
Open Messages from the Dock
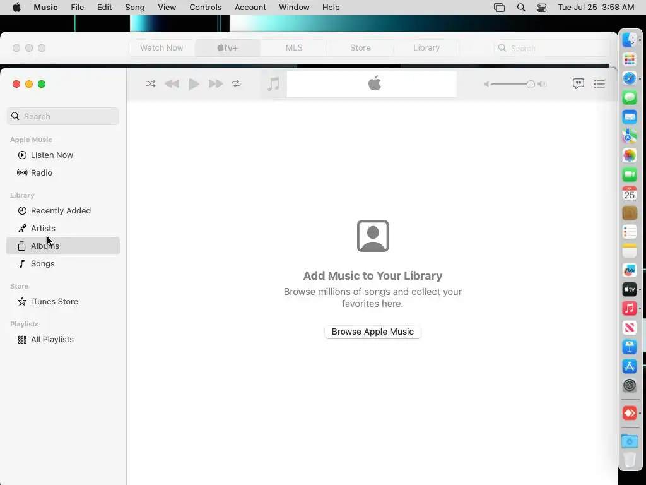pyautogui.click(x=630, y=98)
